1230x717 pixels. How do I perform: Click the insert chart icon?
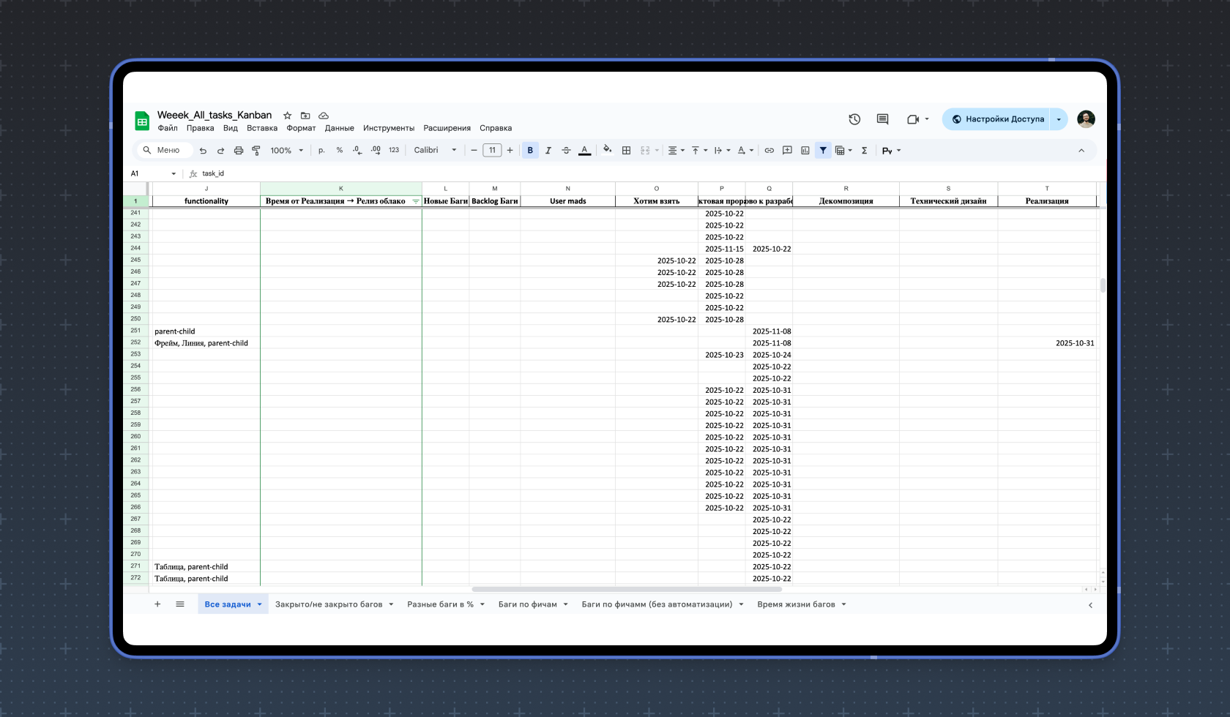click(805, 151)
